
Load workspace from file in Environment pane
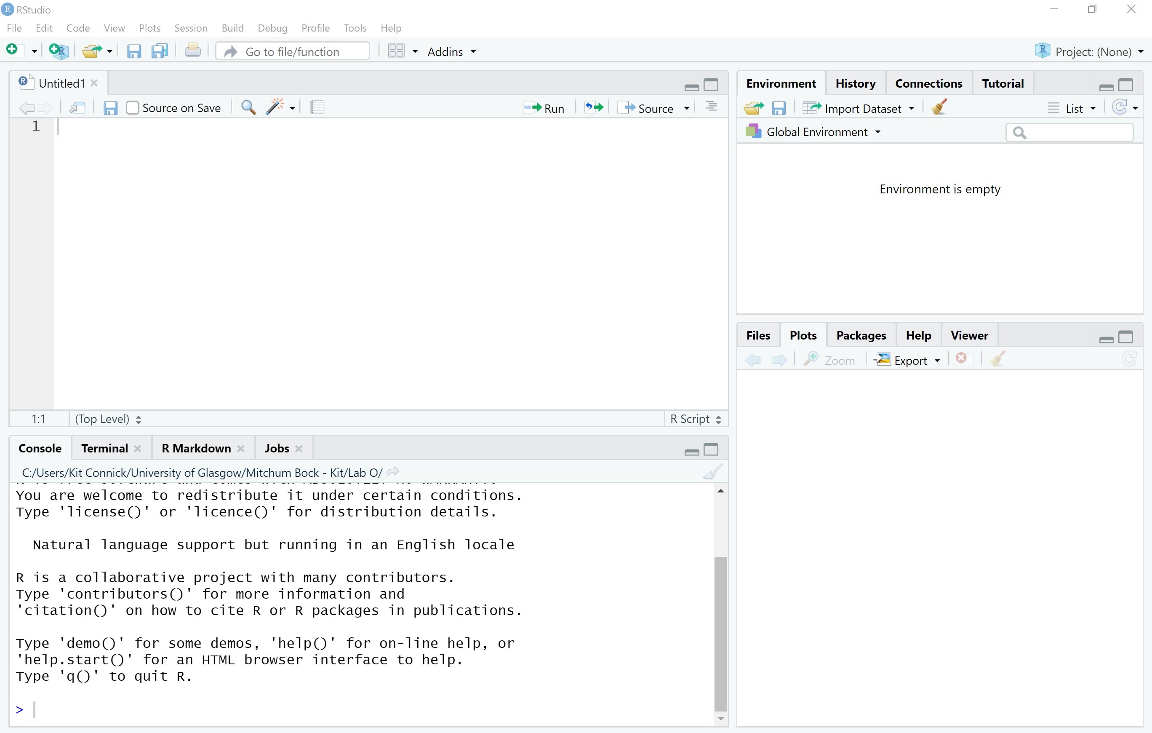(754, 107)
